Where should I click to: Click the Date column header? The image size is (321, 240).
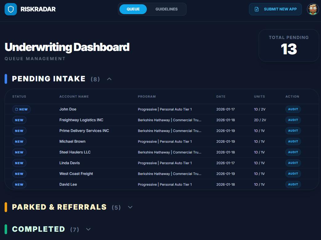221,96
